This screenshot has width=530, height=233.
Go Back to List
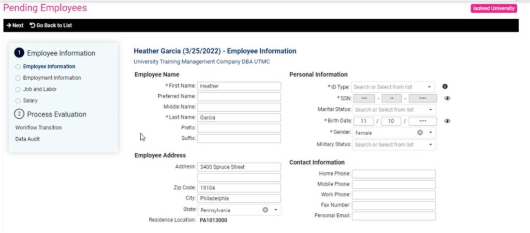click(51, 25)
